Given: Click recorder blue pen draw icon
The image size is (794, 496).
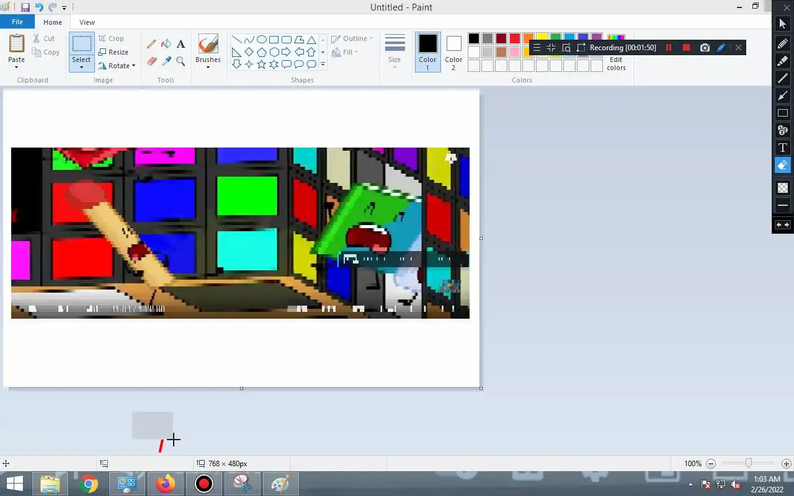Looking at the screenshot, I should tap(721, 48).
